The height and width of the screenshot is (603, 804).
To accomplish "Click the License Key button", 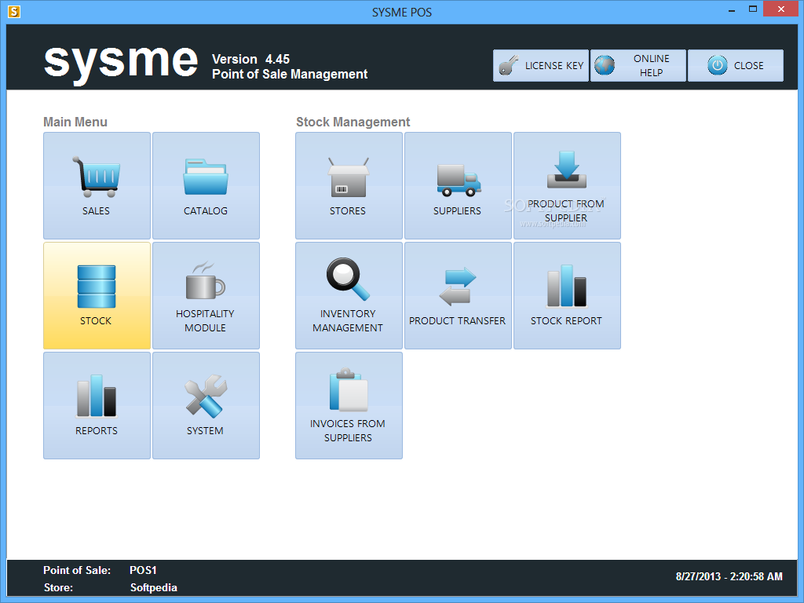I will click(541, 66).
